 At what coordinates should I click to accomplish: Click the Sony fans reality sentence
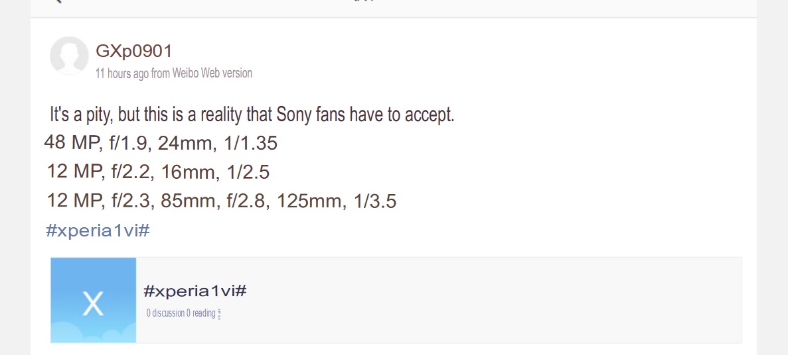[x=252, y=115]
